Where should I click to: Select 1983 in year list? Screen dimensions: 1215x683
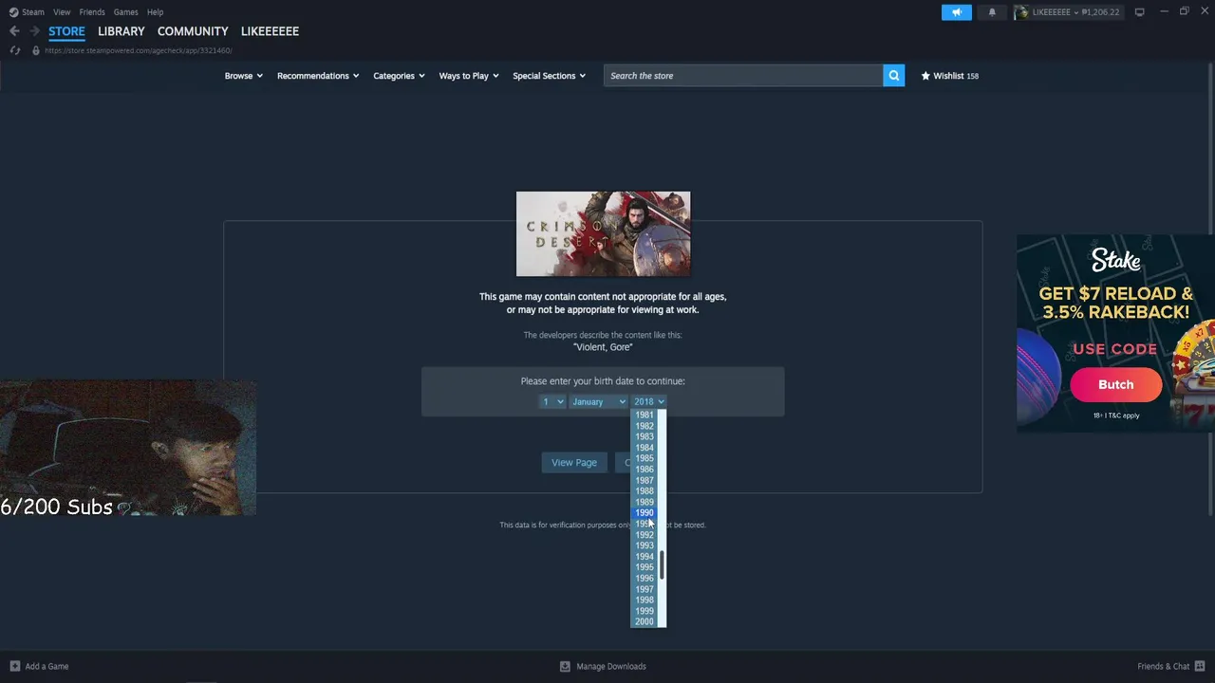click(645, 437)
